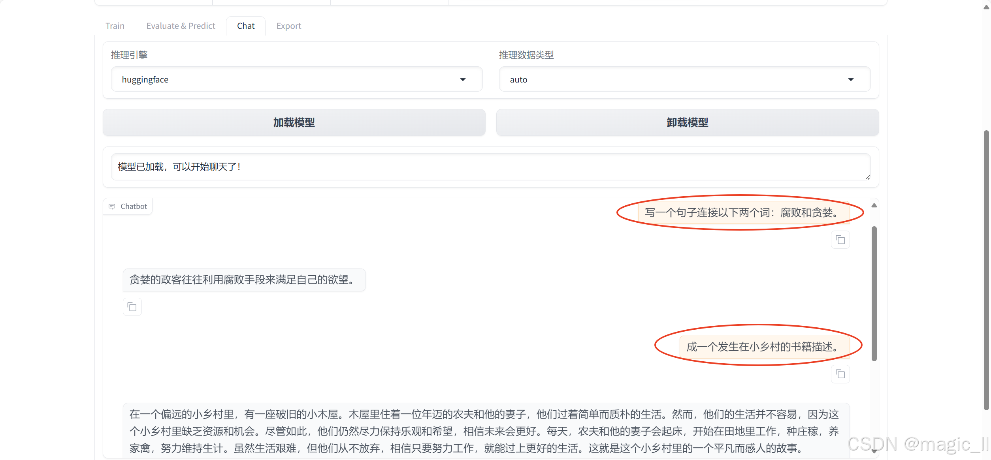Click the Chatbot icon
The width and height of the screenshot is (991, 460).
[112, 206]
